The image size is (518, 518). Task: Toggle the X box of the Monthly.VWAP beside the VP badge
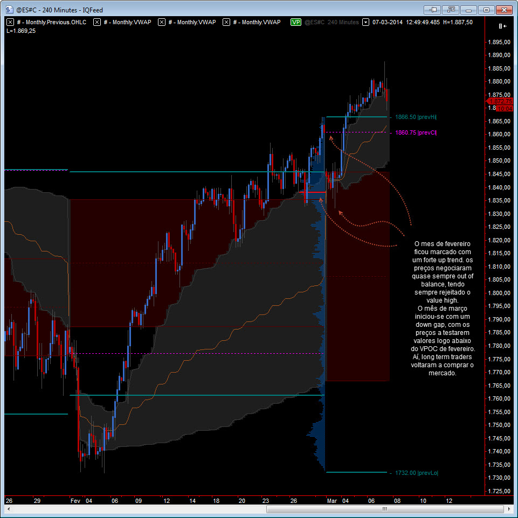(226, 22)
